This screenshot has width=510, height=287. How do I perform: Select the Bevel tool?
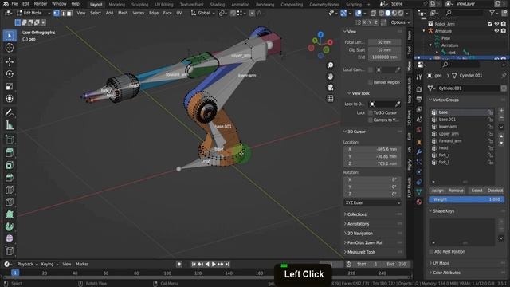(10, 177)
